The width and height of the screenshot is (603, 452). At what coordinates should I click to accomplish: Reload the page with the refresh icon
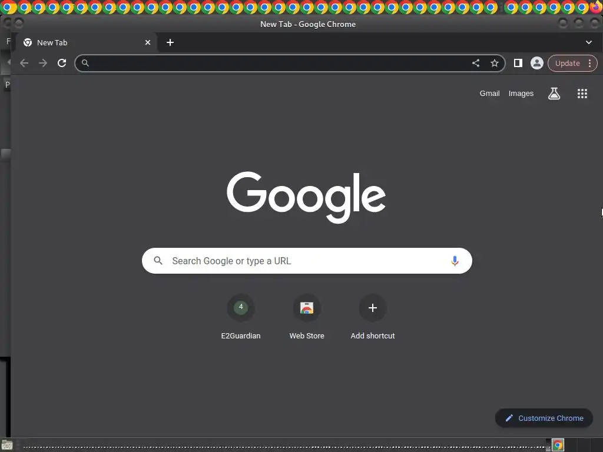click(x=62, y=63)
